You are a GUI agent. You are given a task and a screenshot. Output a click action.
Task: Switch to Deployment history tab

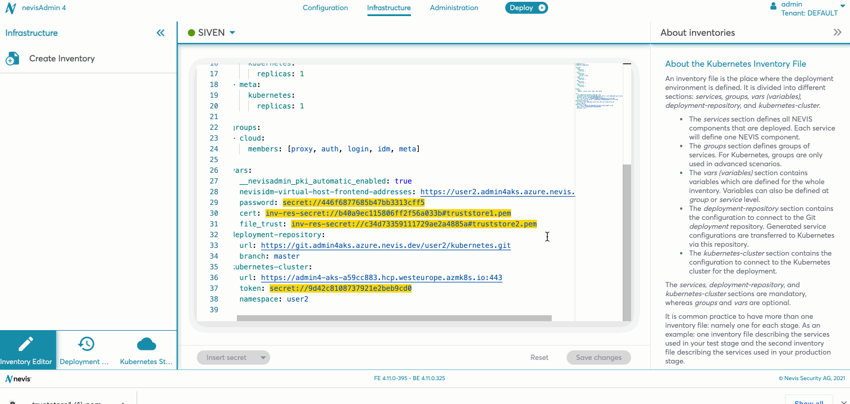pos(85,350)
